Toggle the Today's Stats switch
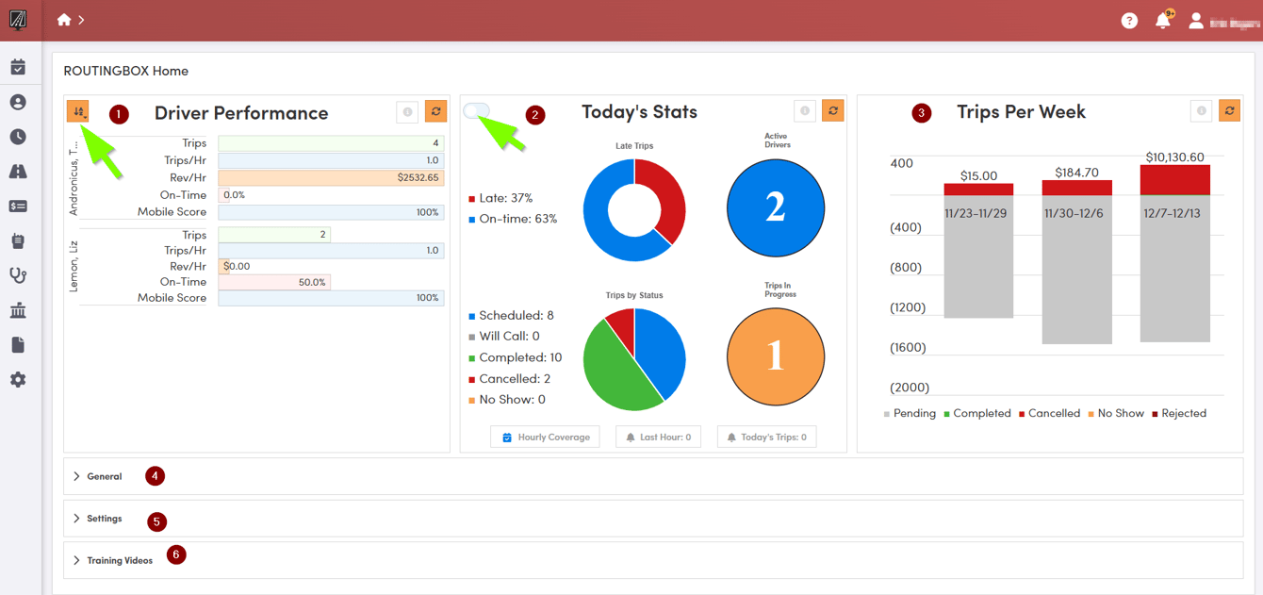 click(477, 110)
